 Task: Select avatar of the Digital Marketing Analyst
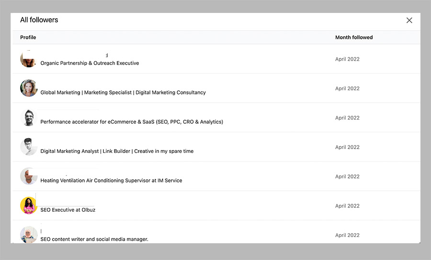pos(29,147)
